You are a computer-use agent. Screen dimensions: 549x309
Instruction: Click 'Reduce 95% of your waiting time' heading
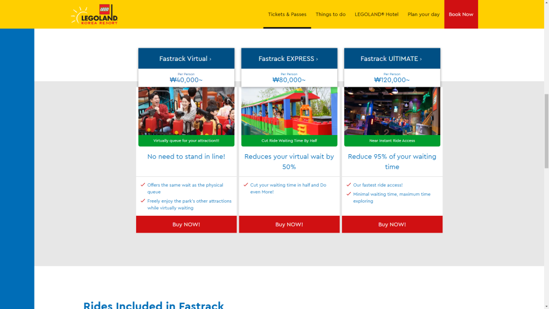coord(392,161)
